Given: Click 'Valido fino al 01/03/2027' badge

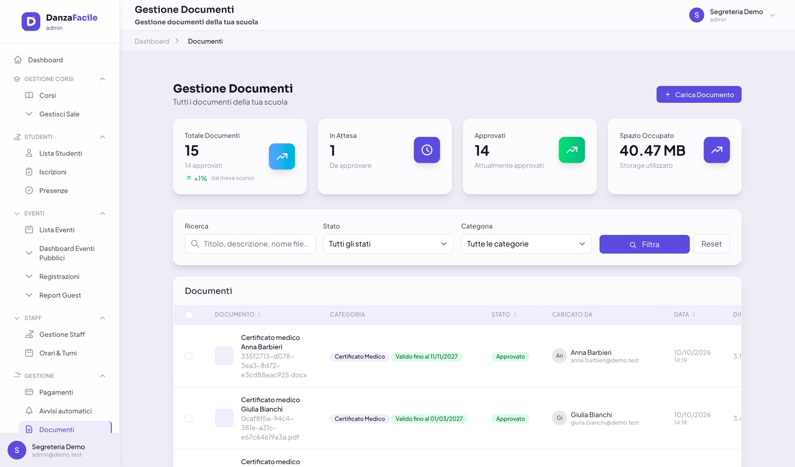Looking at the screenshot, I should pyautogui.click(x=429, y=419).
